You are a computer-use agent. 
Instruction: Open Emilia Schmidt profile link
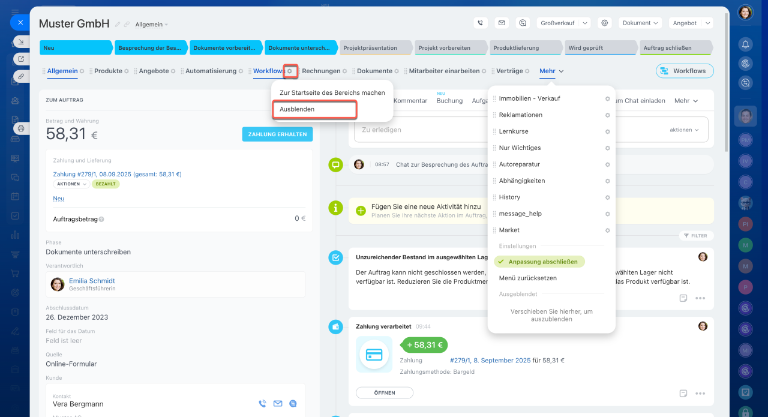92,281
